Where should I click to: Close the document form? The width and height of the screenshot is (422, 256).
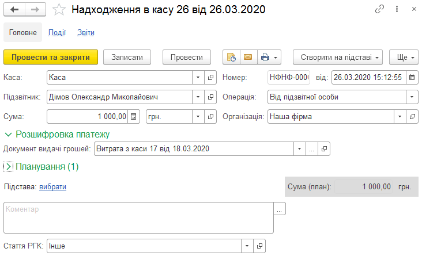414,9
